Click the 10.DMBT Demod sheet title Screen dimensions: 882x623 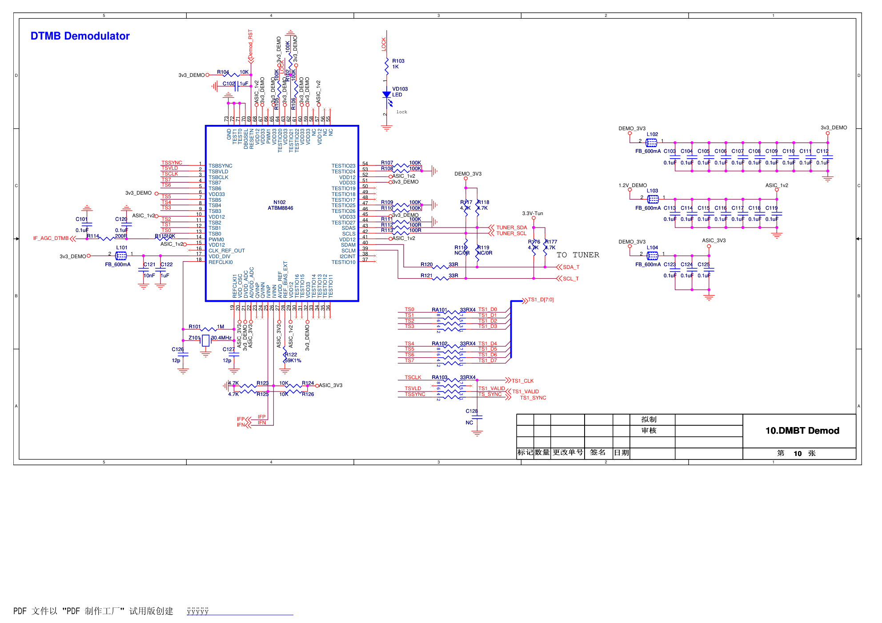tap(802, 431)
